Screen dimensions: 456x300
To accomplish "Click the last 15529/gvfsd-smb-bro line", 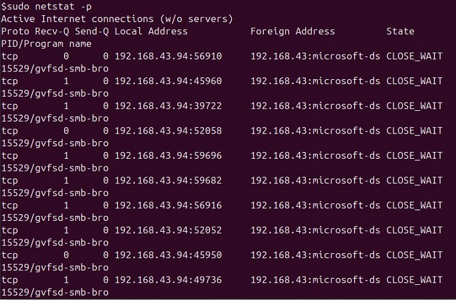I will pos(54,292).
